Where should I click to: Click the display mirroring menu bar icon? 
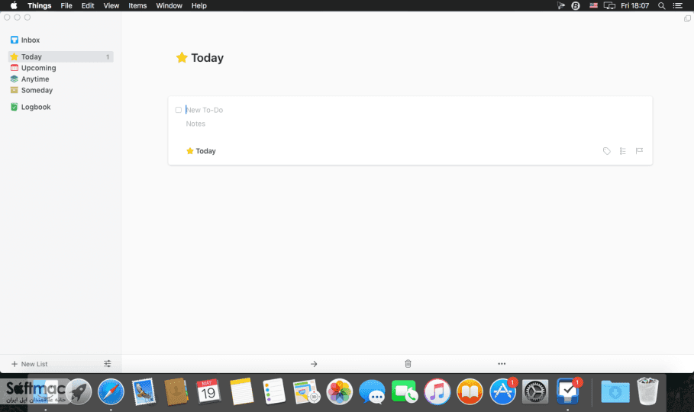[609, 6]
